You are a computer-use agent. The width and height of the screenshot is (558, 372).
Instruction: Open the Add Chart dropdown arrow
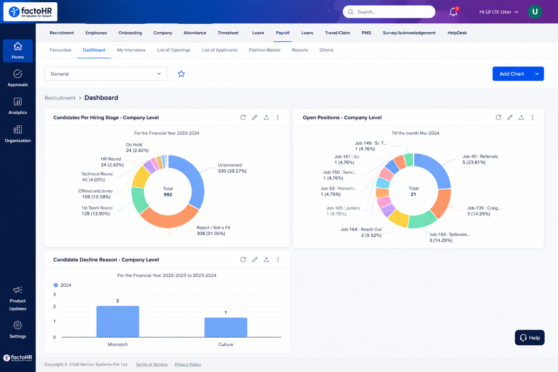pyautogui.click(x=537, y=74)
